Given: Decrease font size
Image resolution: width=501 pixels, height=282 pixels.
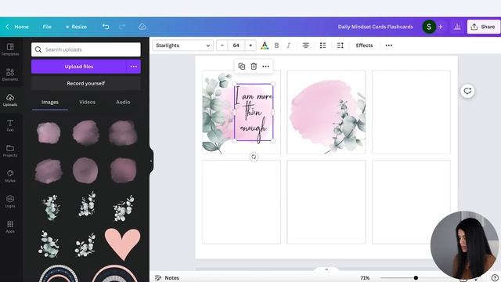Looking at the screenshot, I should coord(222,45).
